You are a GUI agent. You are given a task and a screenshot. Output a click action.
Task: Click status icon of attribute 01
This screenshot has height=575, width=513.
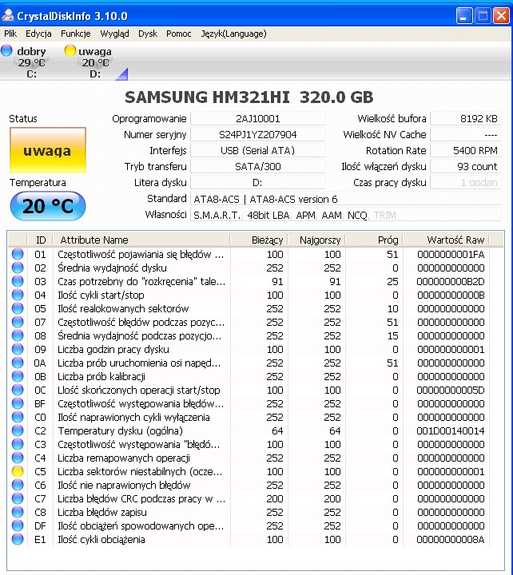(18, 254)
